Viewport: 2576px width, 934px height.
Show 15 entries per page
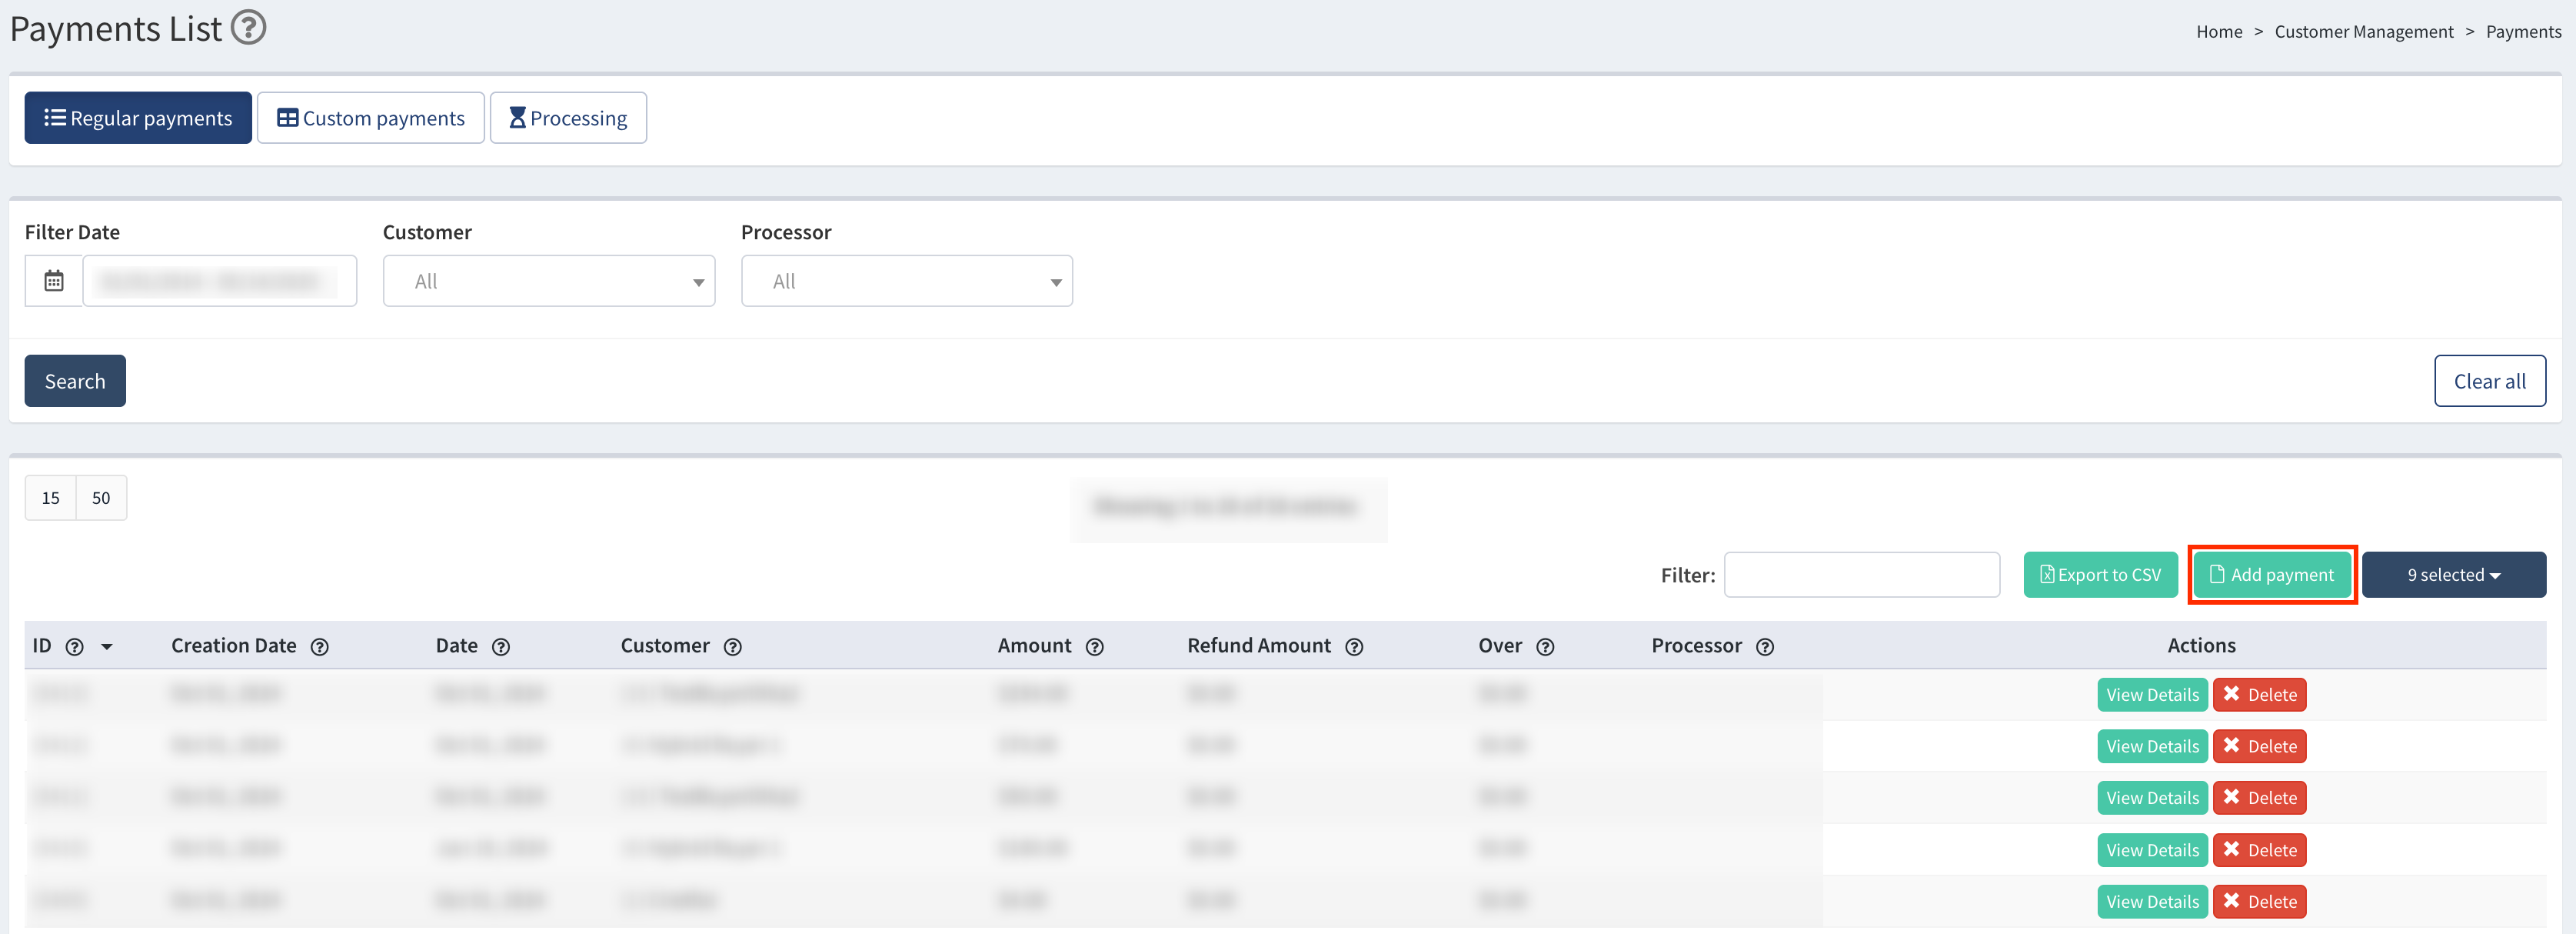51,498
